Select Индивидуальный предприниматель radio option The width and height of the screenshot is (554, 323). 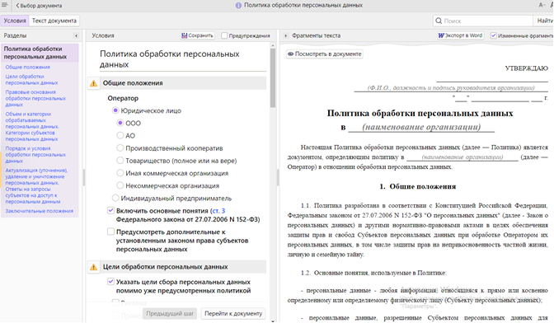pos(115,198)
